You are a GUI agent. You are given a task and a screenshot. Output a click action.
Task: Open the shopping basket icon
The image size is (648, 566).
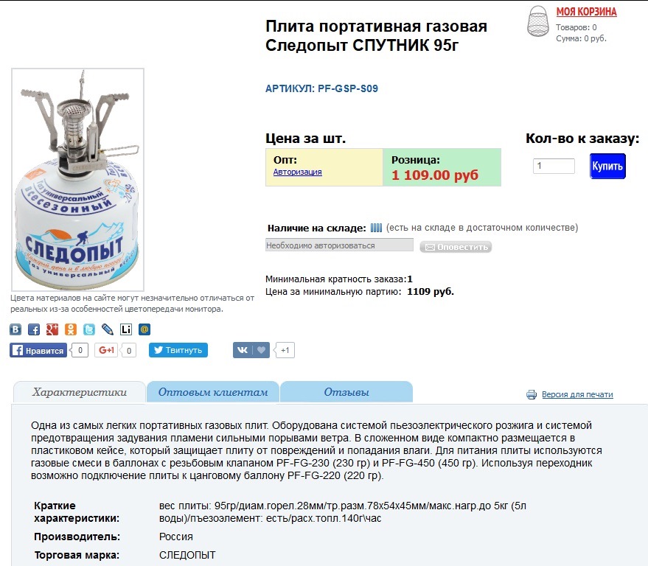(537, 21)
